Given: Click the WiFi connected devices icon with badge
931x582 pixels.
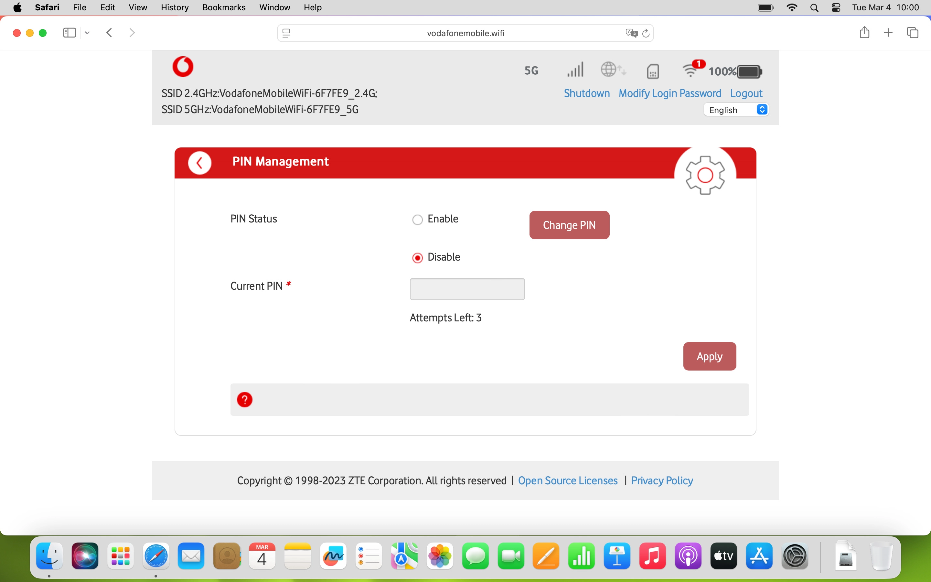Looking at the screenshot, I should click(x=691, y=70).
